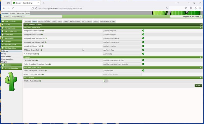The width and height of the screenshot is (204, 124).
Task: Click help icon next to Spine Config File Path
Action: (x=43, y=75)
